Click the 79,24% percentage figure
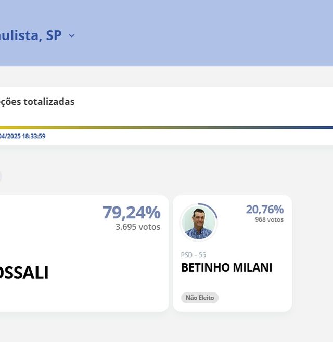The height and width of the screenshot is (342, 333). 131,212
